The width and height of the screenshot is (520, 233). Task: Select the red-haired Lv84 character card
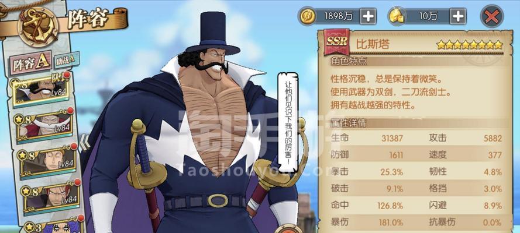point(51,197)
